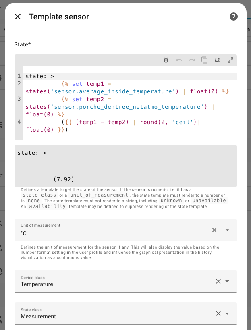Focus the State class Measurement field
Image resolution: width=251 pixels, height=330 pixels.
coord(113,316)
